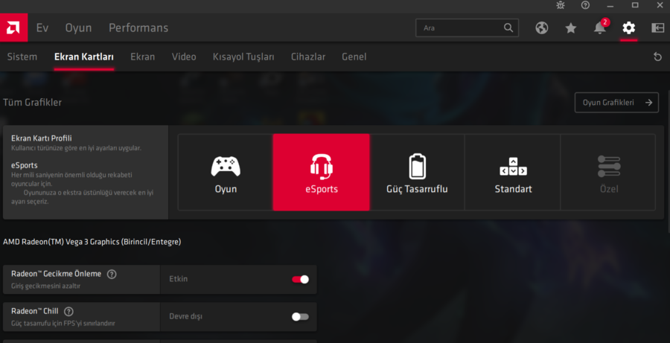Open the Oyun top menu tab

[x=78, y=28]
